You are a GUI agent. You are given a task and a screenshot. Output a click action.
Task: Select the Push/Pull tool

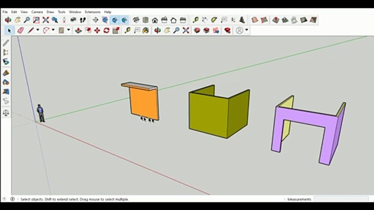click(78, 30)
